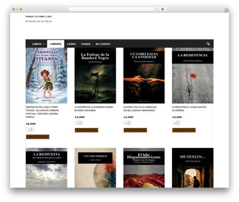Open Cuando Falta la Ansiedad cover image
The height and width of the screenshot is (202, 239).
point(144,75)
